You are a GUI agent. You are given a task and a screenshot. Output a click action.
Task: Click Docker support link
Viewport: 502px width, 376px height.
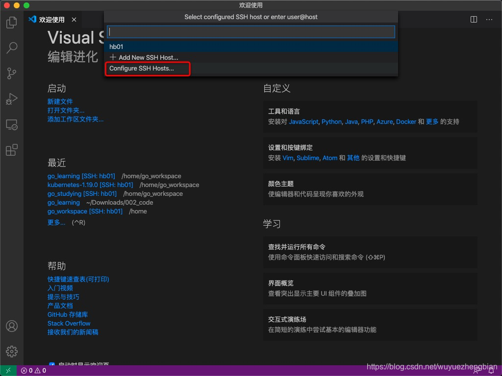pyautogui.click(x=406, y=122)
